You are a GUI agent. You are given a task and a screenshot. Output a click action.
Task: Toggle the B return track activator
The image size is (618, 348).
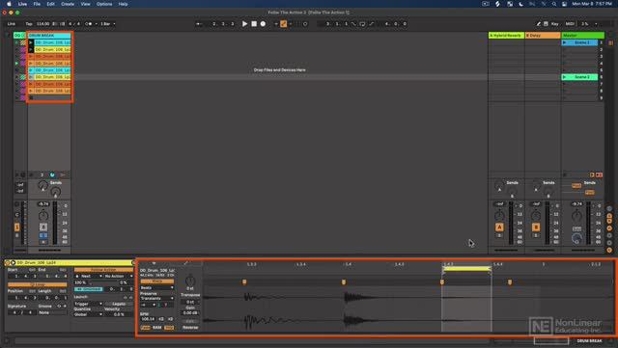coord(536,228)
